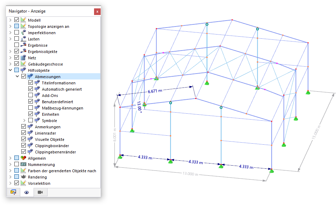Click the Netz grid icon
This screenshot has width=336, height=205.
tap(23, 58)
